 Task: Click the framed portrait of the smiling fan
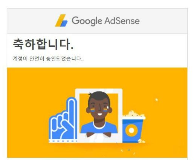pos(99,115)
